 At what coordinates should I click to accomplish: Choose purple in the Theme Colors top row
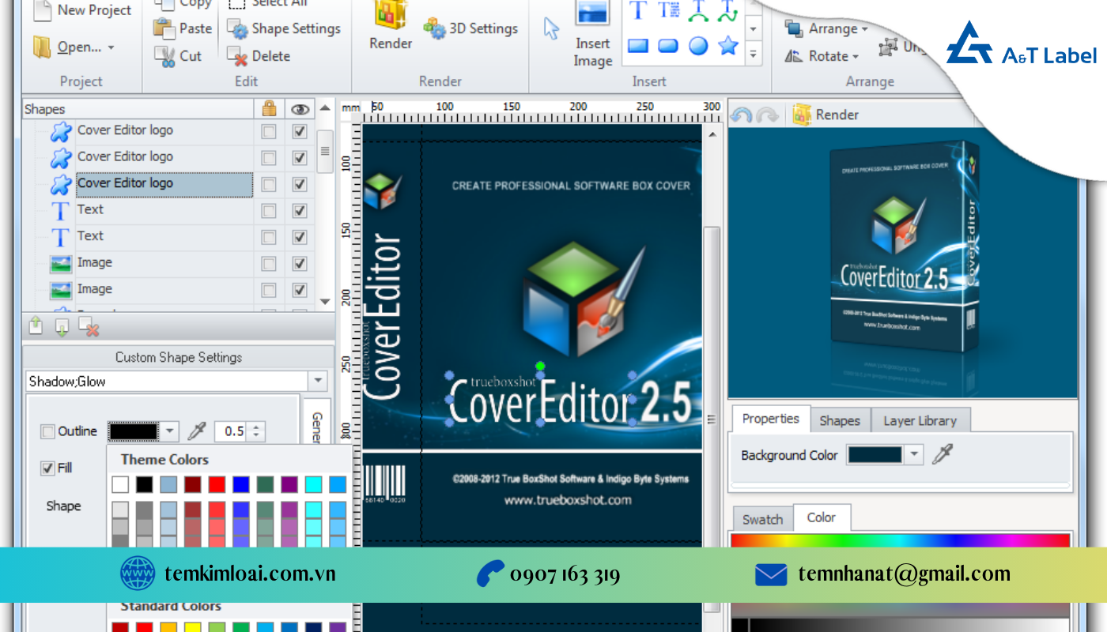[x=289, y=484]
